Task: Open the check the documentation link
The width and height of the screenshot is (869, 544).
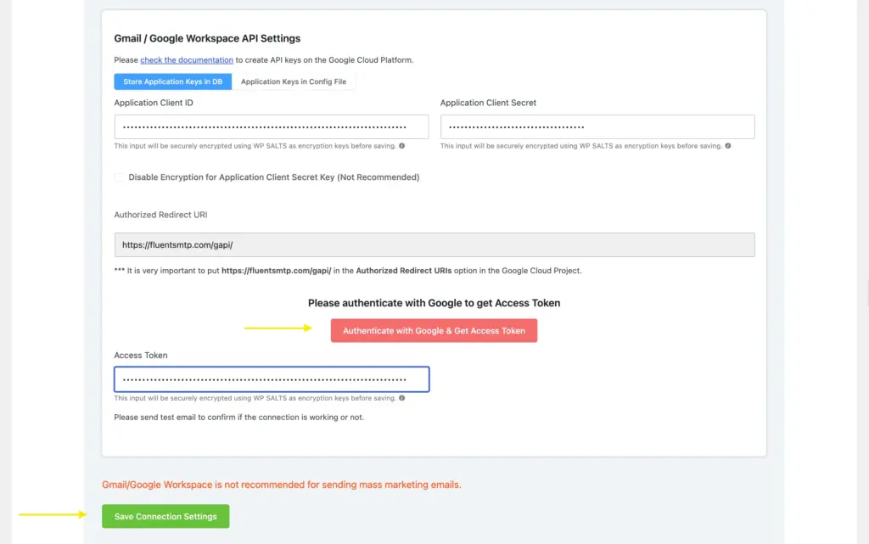Action: [186, 59]
